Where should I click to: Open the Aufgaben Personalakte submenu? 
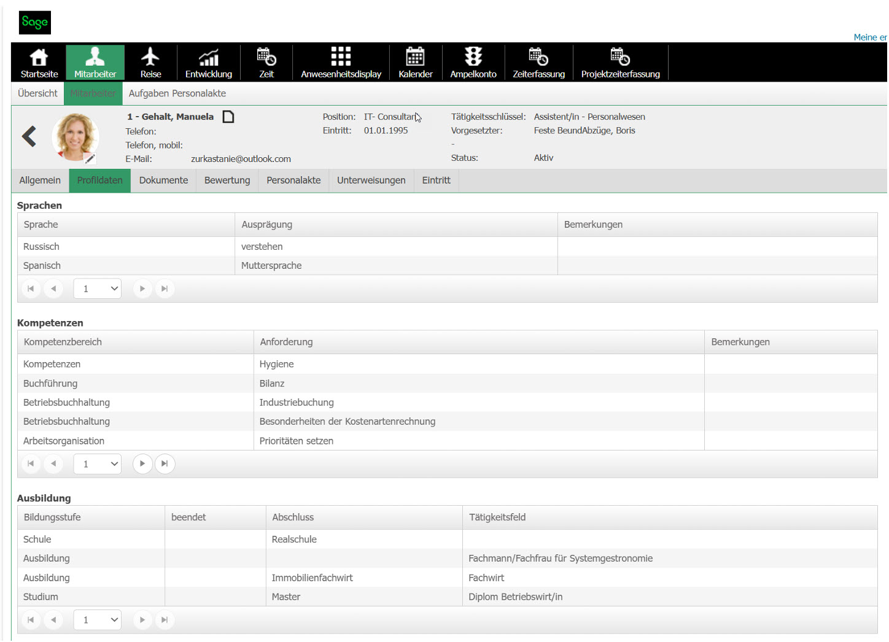[177, 93]
